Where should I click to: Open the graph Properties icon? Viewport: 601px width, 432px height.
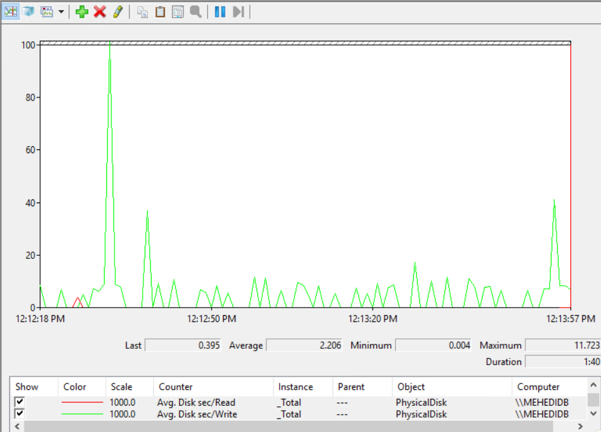(x=178, y=11)
